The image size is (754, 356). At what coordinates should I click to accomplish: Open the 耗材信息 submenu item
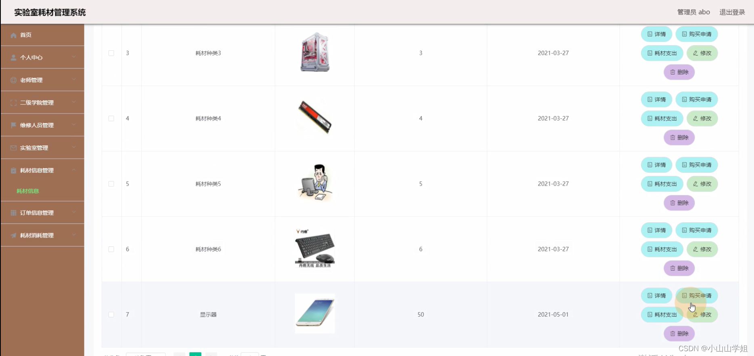(28, 191)
